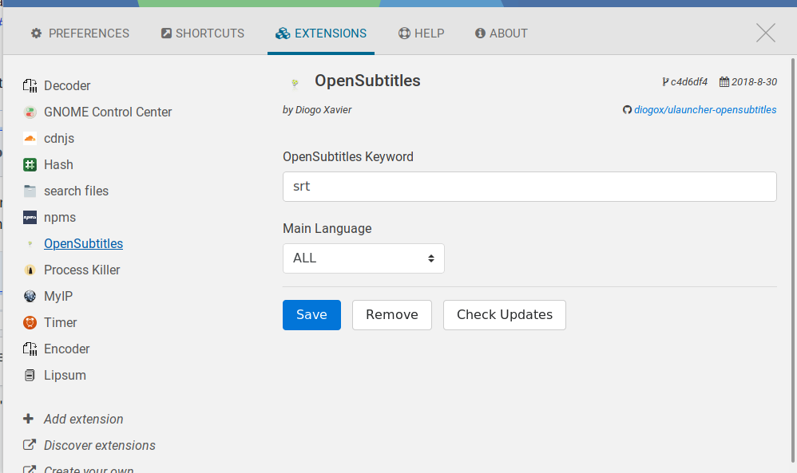Open the Decoder extension icon
The image size is (797, 473).
[x=30, y=86]
